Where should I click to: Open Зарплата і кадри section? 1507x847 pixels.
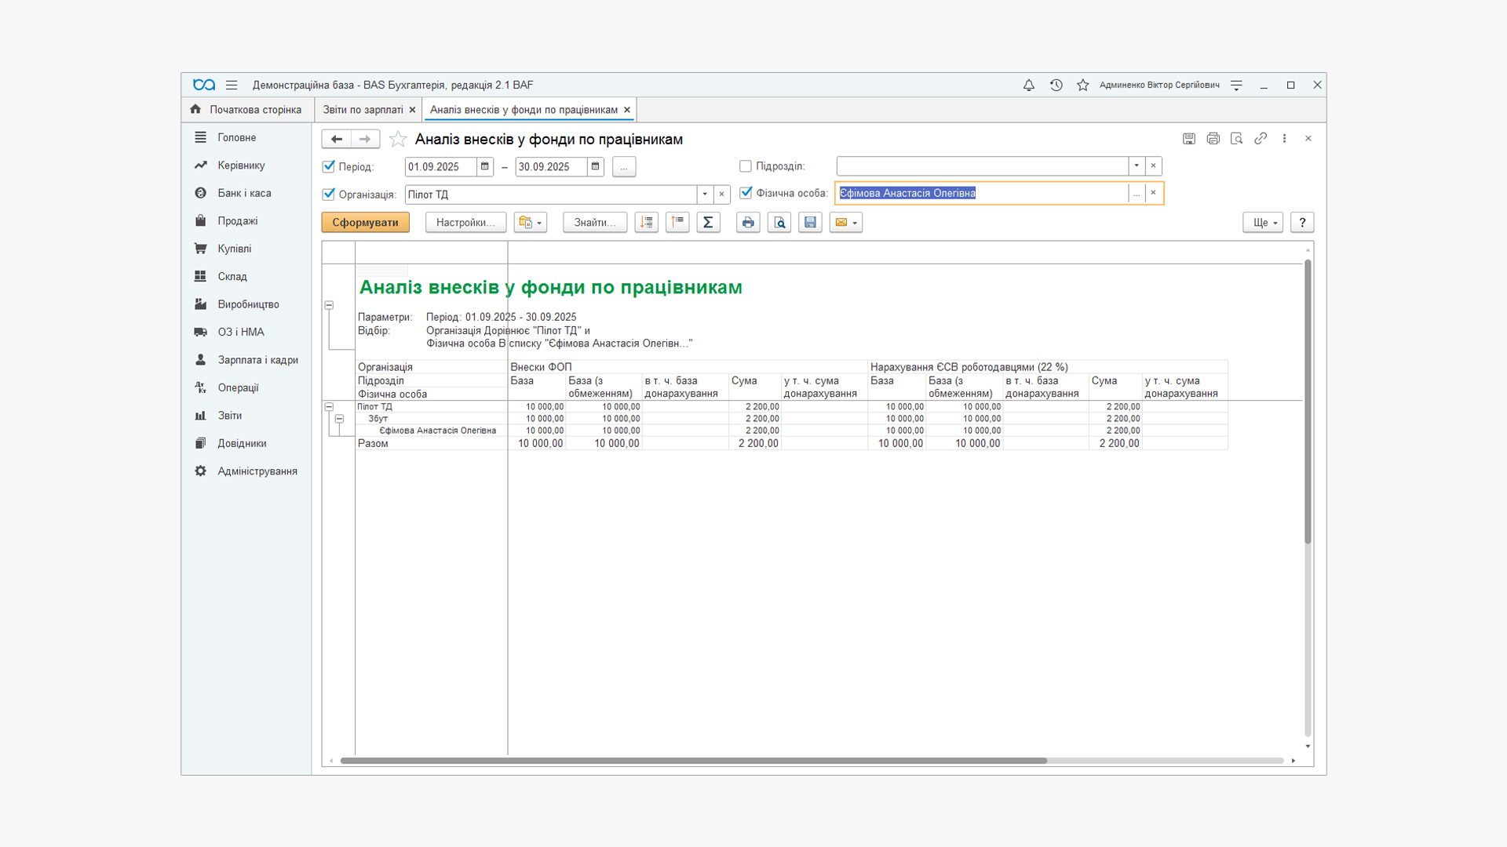[x=257, y=360]
